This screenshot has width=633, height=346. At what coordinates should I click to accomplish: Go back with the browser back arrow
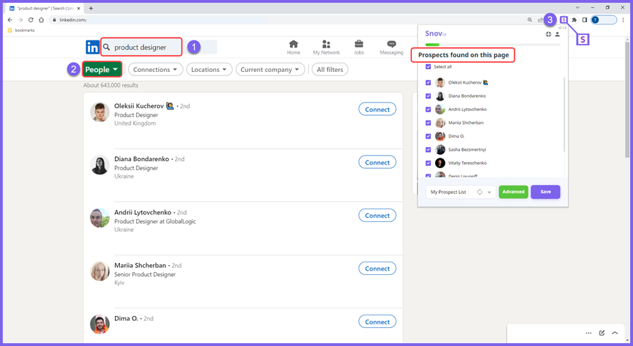pos(10,20)
